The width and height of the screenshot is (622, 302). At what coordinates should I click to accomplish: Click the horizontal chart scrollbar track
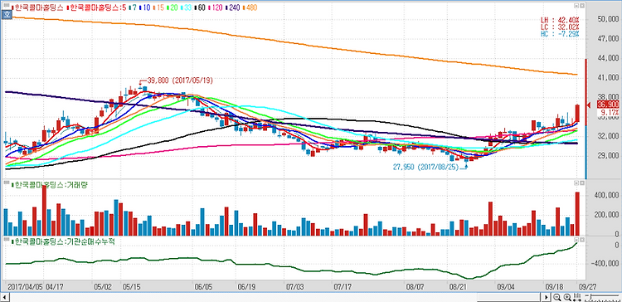click(x=276, y=297)
